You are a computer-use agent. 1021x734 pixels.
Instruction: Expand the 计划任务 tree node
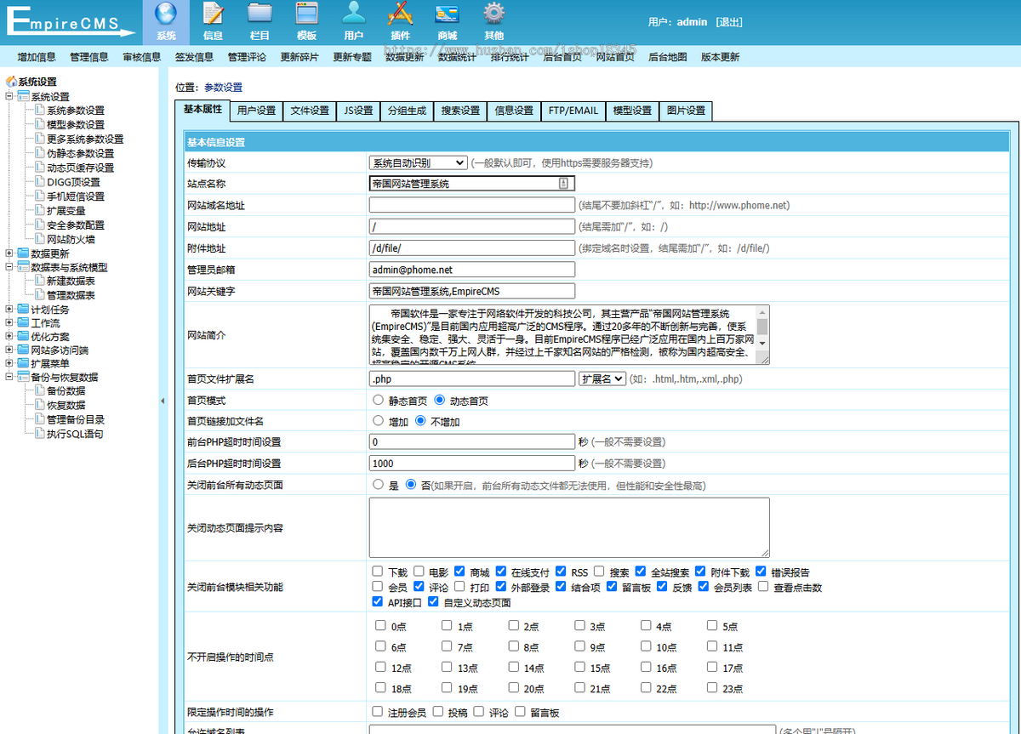point(10,310)
